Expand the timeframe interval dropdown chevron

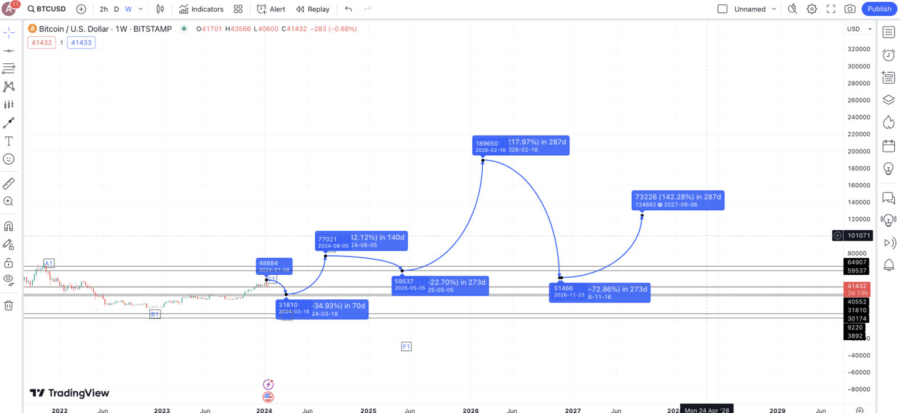click(x=141, y=9)
